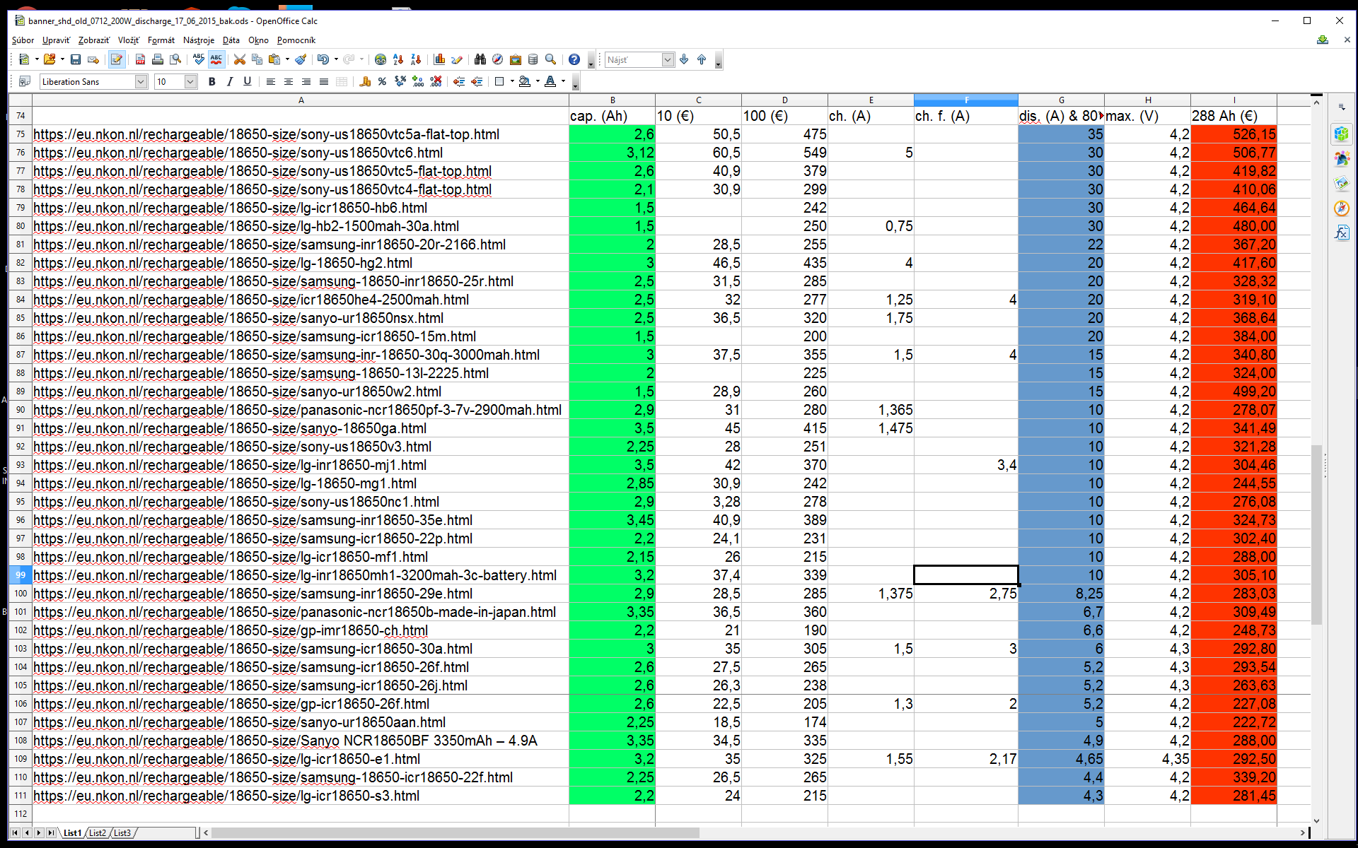Open Find & Replace binoculars

[x=480, y=60]
